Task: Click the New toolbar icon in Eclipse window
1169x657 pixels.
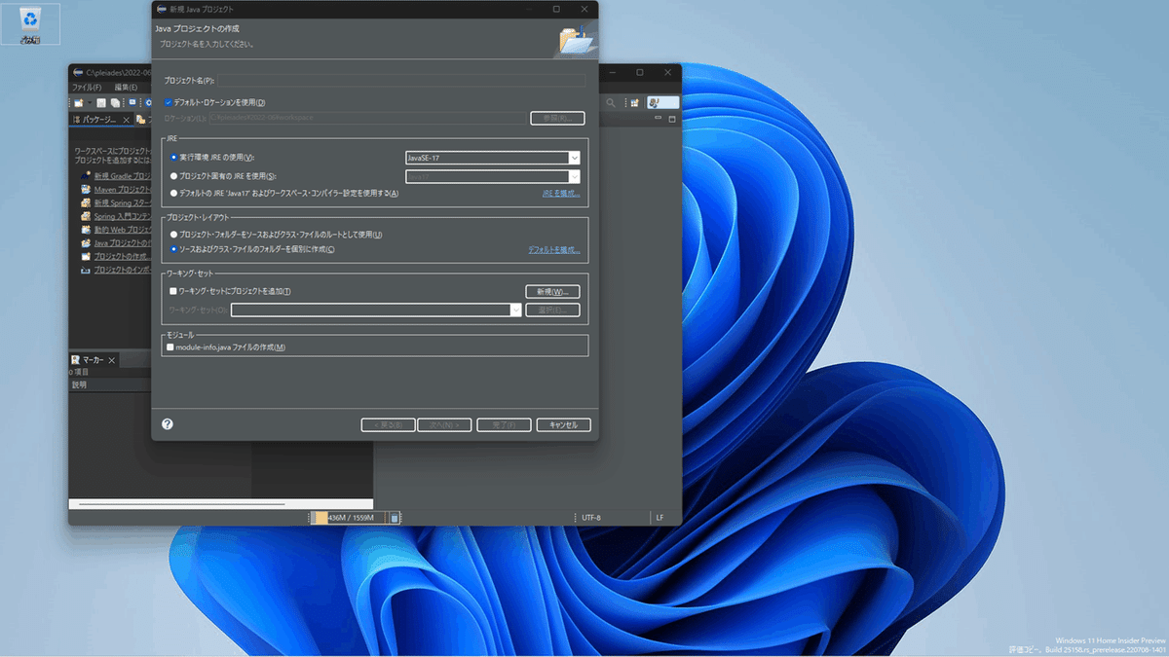Action: pyautogui.click(x=79, y=102)
